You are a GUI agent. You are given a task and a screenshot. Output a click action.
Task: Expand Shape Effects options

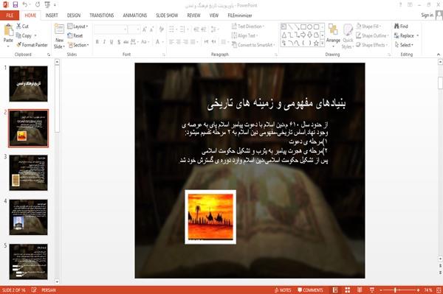click(372, 45)
